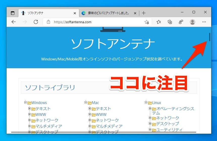Expand ネットワーク under Mac
Screen dimensions: 217x141
[x=90, y=120]
